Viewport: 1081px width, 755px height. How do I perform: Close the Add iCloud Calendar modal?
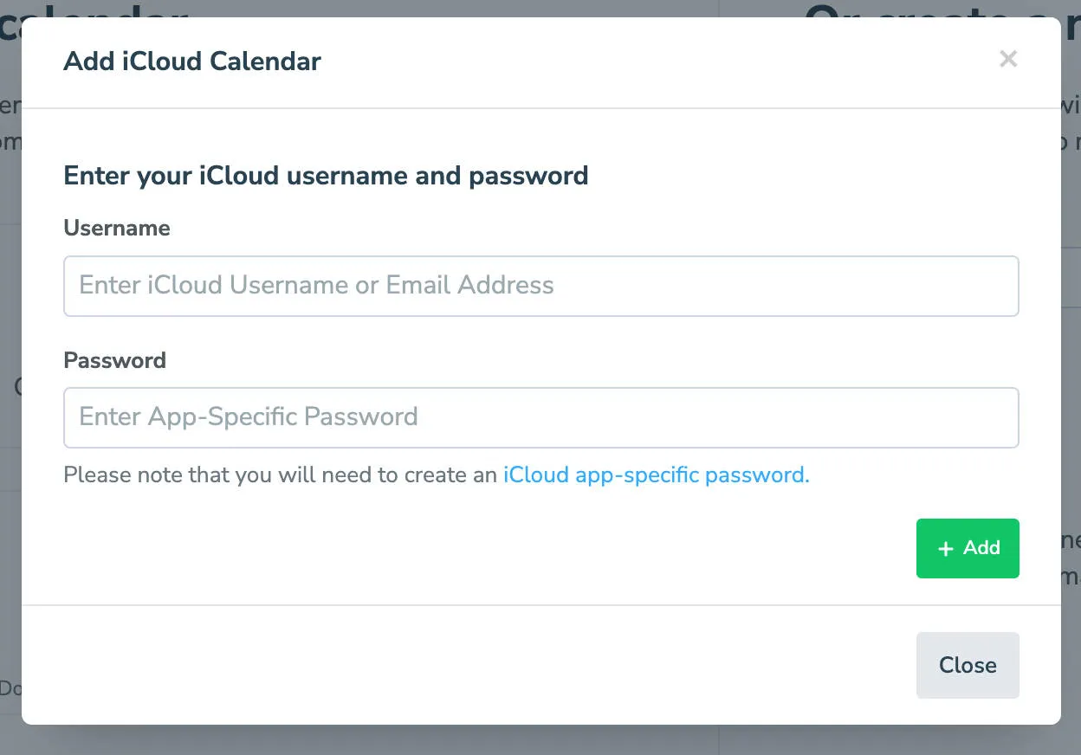point(968,665)
